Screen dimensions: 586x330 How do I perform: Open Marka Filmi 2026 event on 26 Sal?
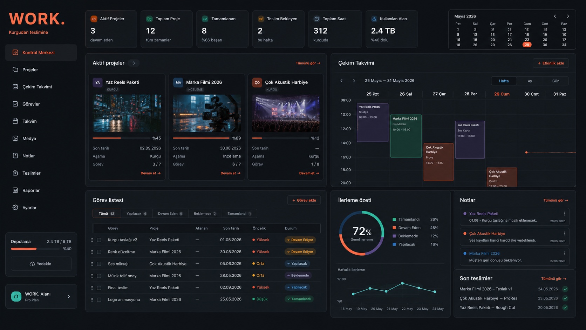coord(406,136)
